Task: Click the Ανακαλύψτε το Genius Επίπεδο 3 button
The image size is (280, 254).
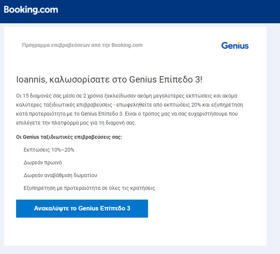Action: click(x=82, y=209)
